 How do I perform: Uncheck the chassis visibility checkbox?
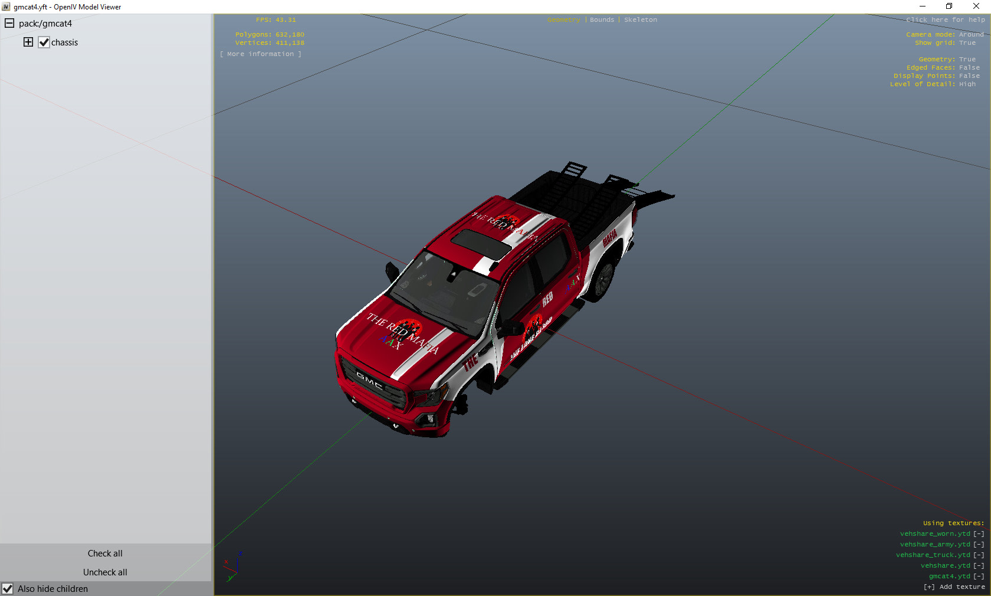pos(44,42)
